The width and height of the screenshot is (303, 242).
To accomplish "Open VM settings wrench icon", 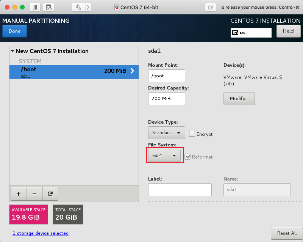I will (x=78, y=7).
